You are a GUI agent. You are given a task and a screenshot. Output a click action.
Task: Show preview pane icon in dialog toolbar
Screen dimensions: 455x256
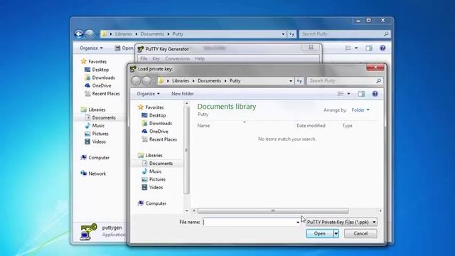361,94
